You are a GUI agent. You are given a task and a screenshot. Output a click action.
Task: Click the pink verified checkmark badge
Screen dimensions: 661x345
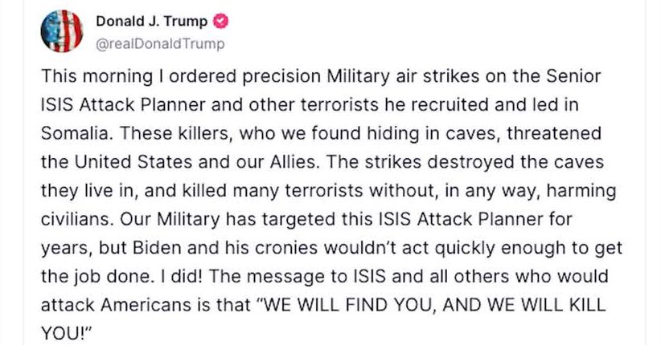pos(221,21)
